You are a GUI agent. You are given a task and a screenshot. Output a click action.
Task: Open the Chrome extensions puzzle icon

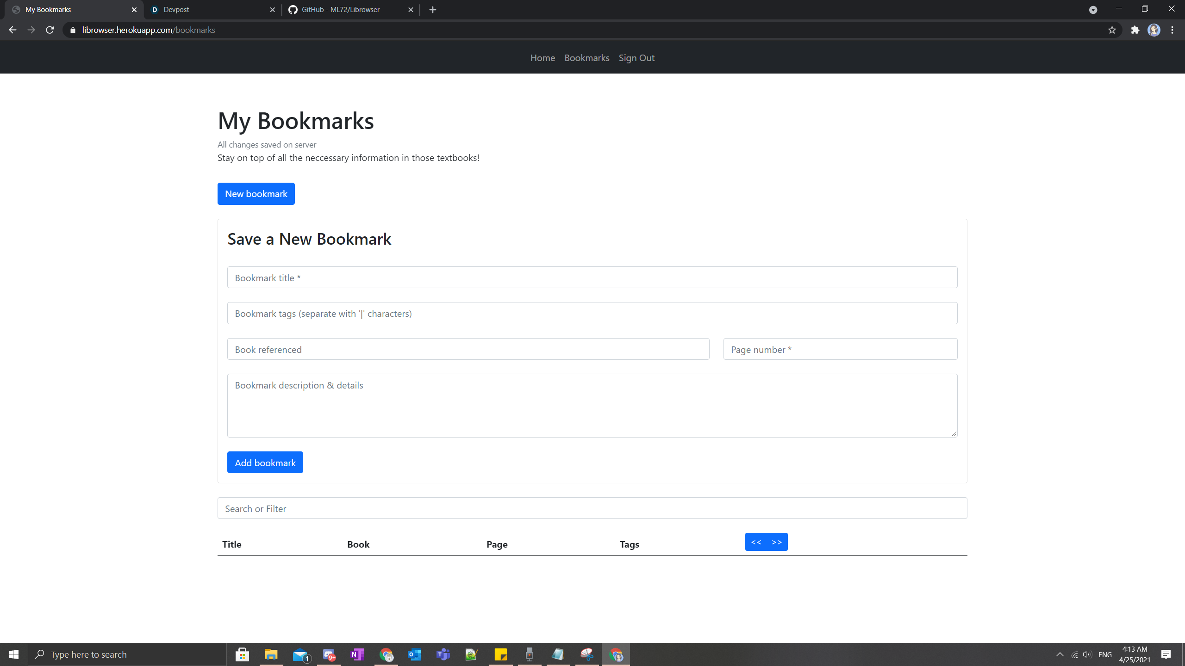[x=1135, y=30]
